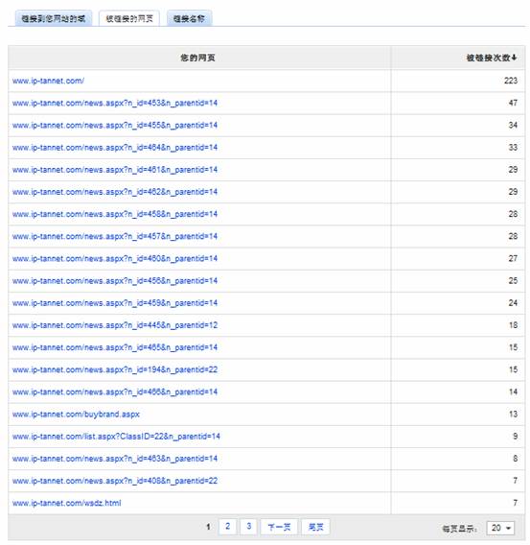Viewport: 530px width, 545px height.
Task: Click current page number 1
Action: click(x=208, y=527)
